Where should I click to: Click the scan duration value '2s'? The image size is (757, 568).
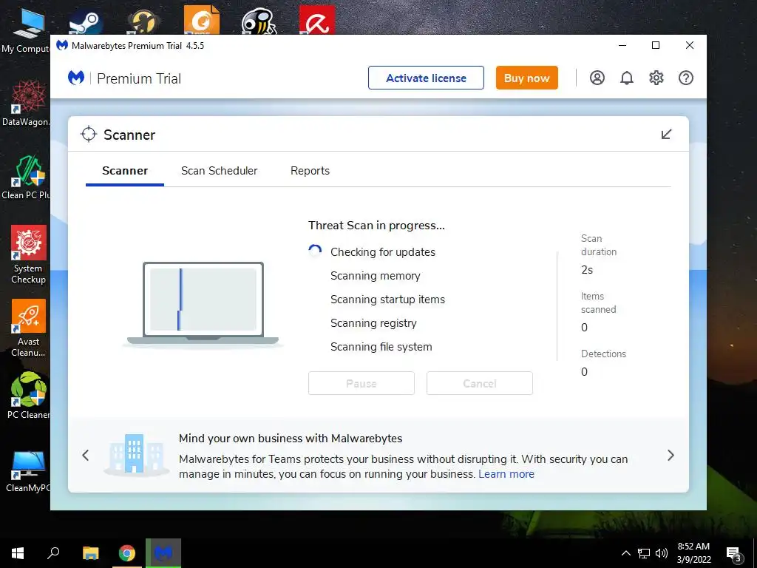[587, 270]
